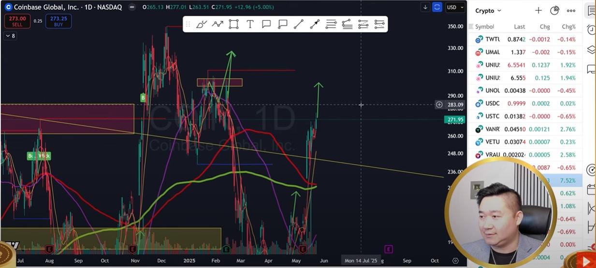The image size is (596, 268).
Task: Select the UNOL watchlist row
Action: tap(525, 90)
